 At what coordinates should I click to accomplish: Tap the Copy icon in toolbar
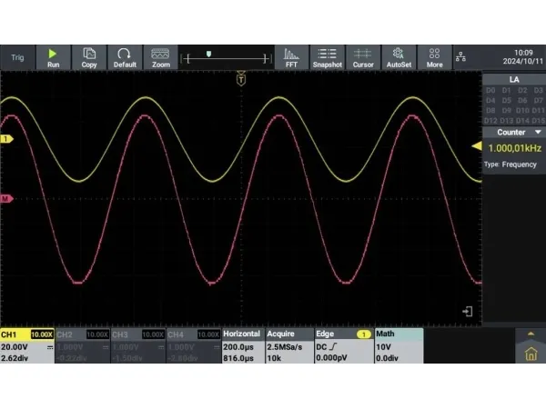(x=89, y=57)
